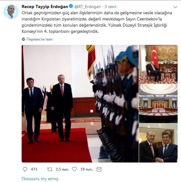Viewport: 181px width, 182px height.
Task: Like the tweet with the heart icon
Action: point(74,169)
